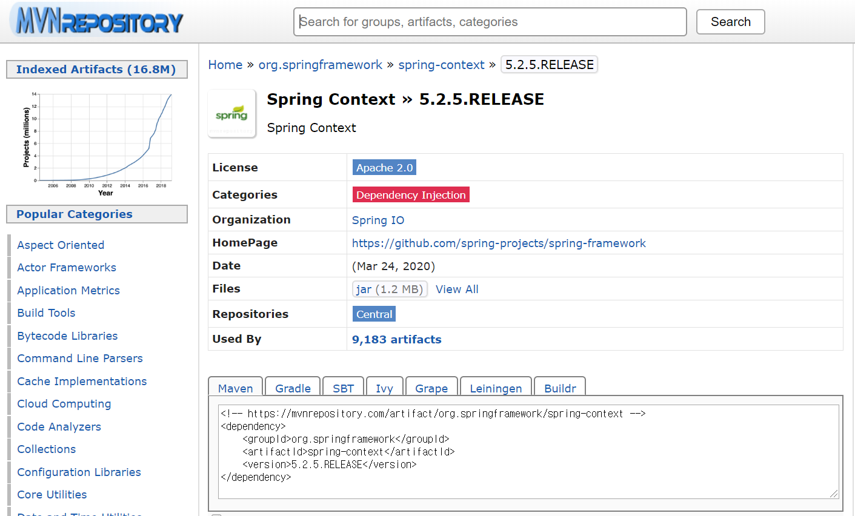Switch to the SBT tab
Viewport: 855px width, 516px height.
(343, 388)
